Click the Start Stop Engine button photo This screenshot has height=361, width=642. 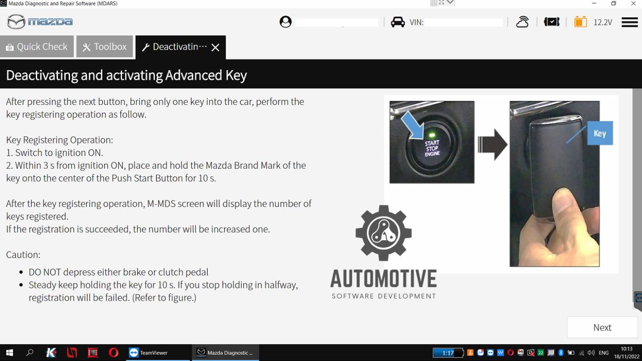(432, 142)
